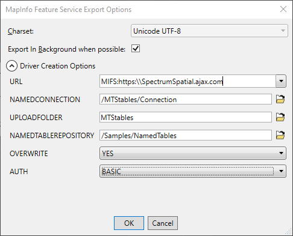
Task: Confirm the export with OK
Action: (129, 223)
